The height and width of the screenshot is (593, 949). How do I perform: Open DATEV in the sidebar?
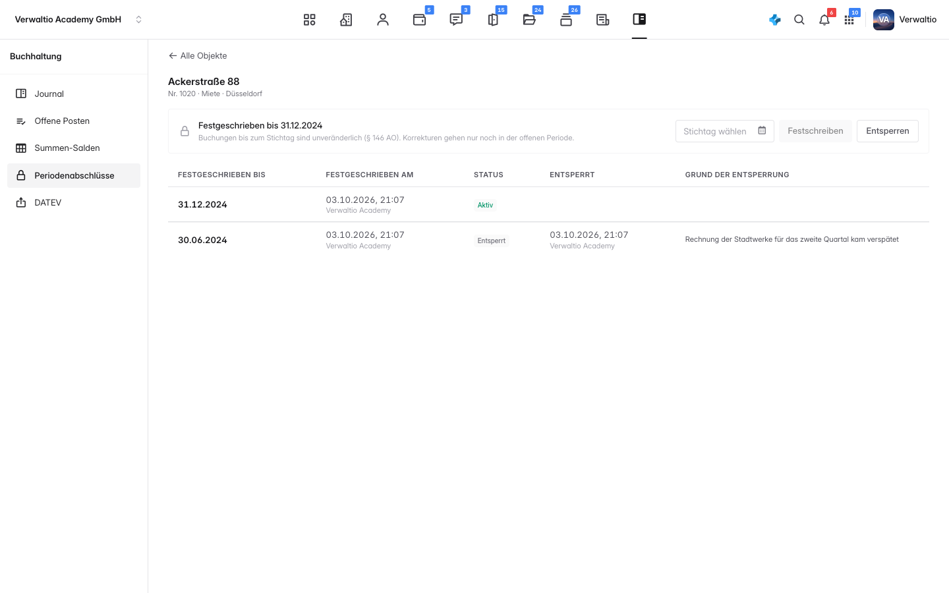point(74,202)
